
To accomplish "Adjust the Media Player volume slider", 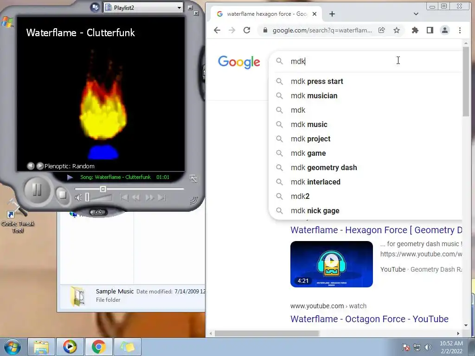I will [x=99, y=197].
